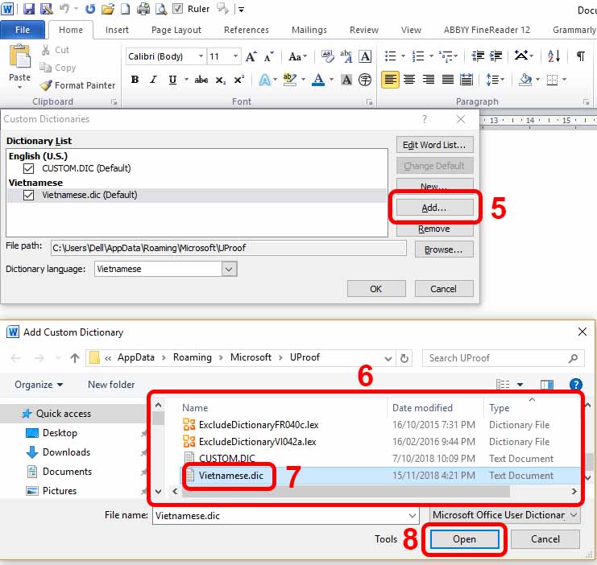The height and width of the screenshot is (565, 597).
Task: Select Downloads in the navigation pane
Action: pyautogui.click(x=66, y=452)
